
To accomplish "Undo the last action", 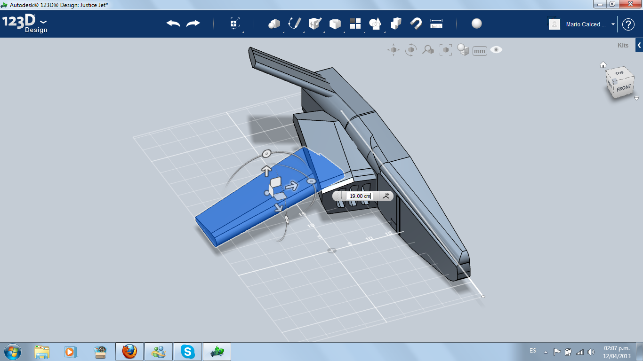I will coord(173,24).
